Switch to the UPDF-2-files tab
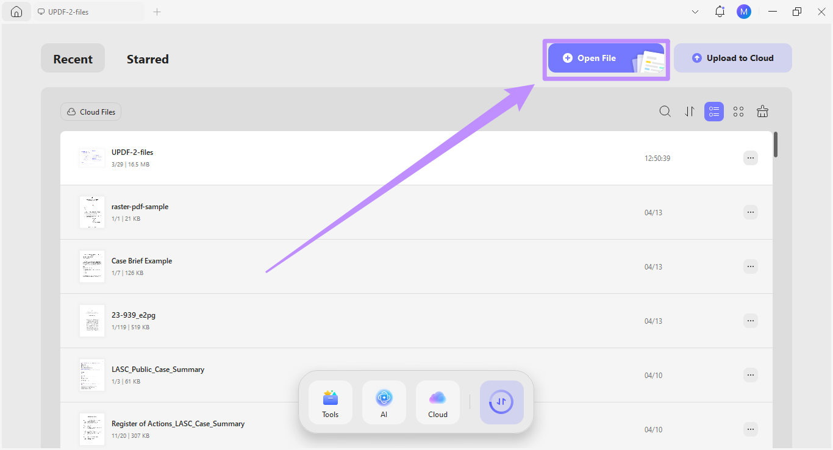This screenshot has width=833, height=450. point(88,12)
